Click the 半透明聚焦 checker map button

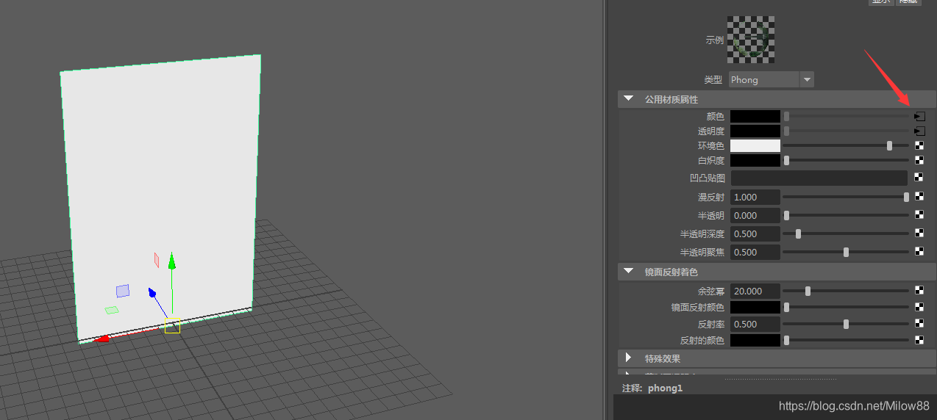tap(919, 252)
